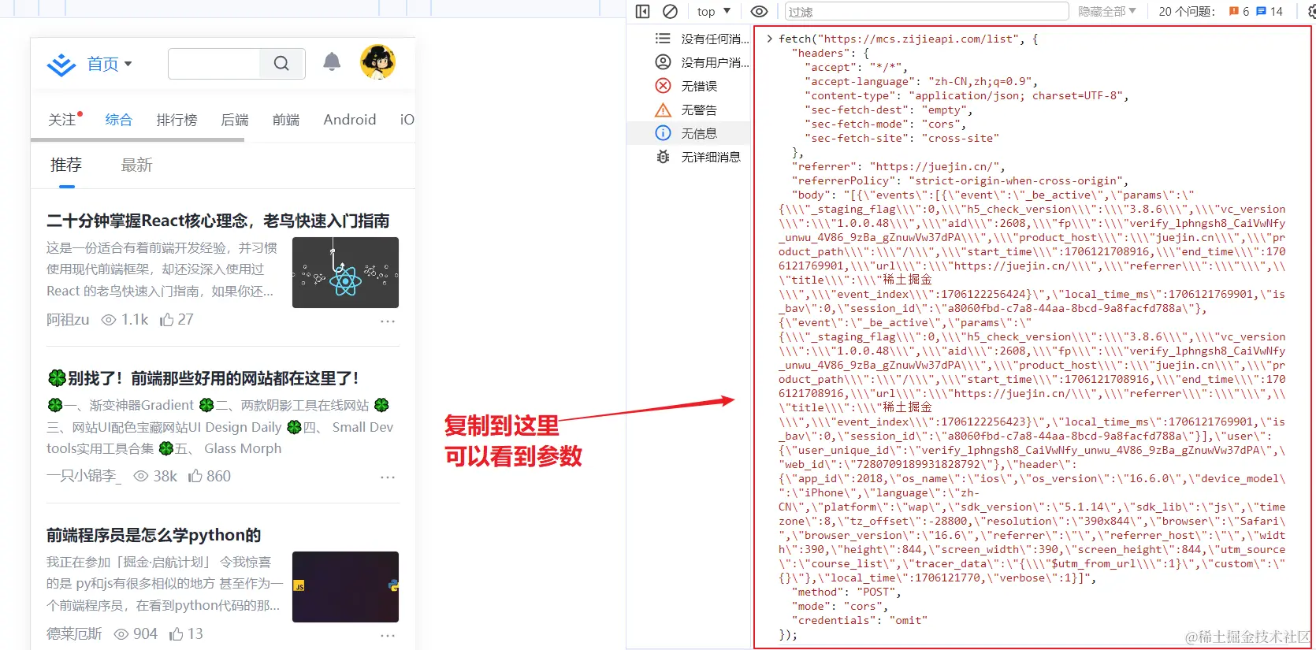Switch to the Android tab
1316x650 pixels.
(x=350, y=120)
